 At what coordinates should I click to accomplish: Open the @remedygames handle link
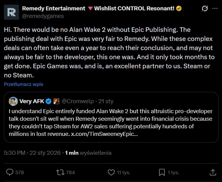click(x=43, y=16)
